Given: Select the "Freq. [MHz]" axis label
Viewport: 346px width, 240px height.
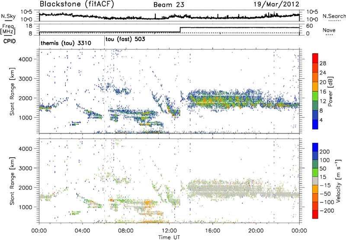Looking at the screenshot, I should (x=8, y=29).
